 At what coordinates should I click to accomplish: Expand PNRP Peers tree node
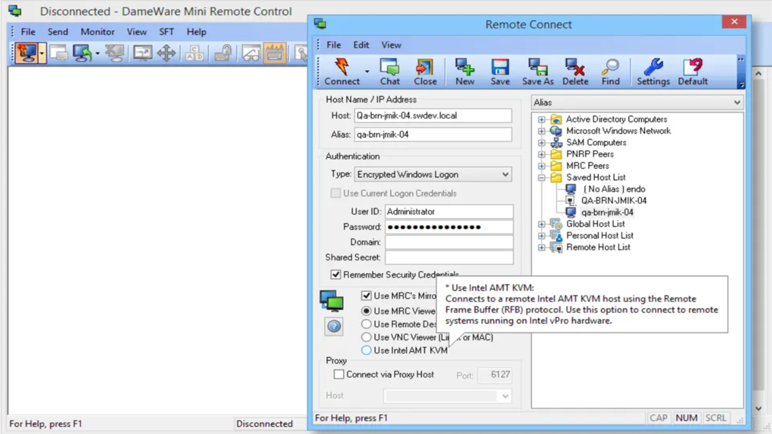pos(542,154)
